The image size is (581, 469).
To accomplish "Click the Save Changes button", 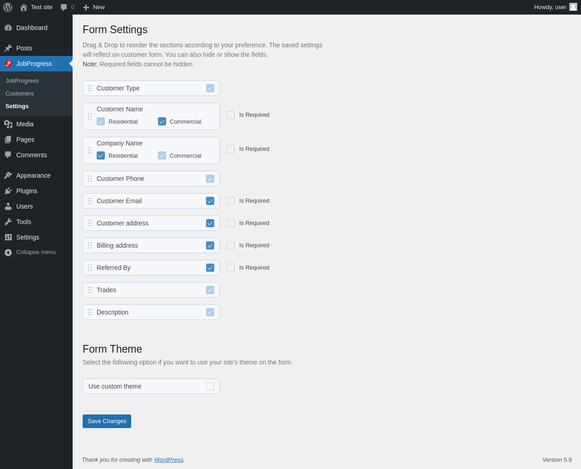I will pyautogui.click(x=107, y=421).
